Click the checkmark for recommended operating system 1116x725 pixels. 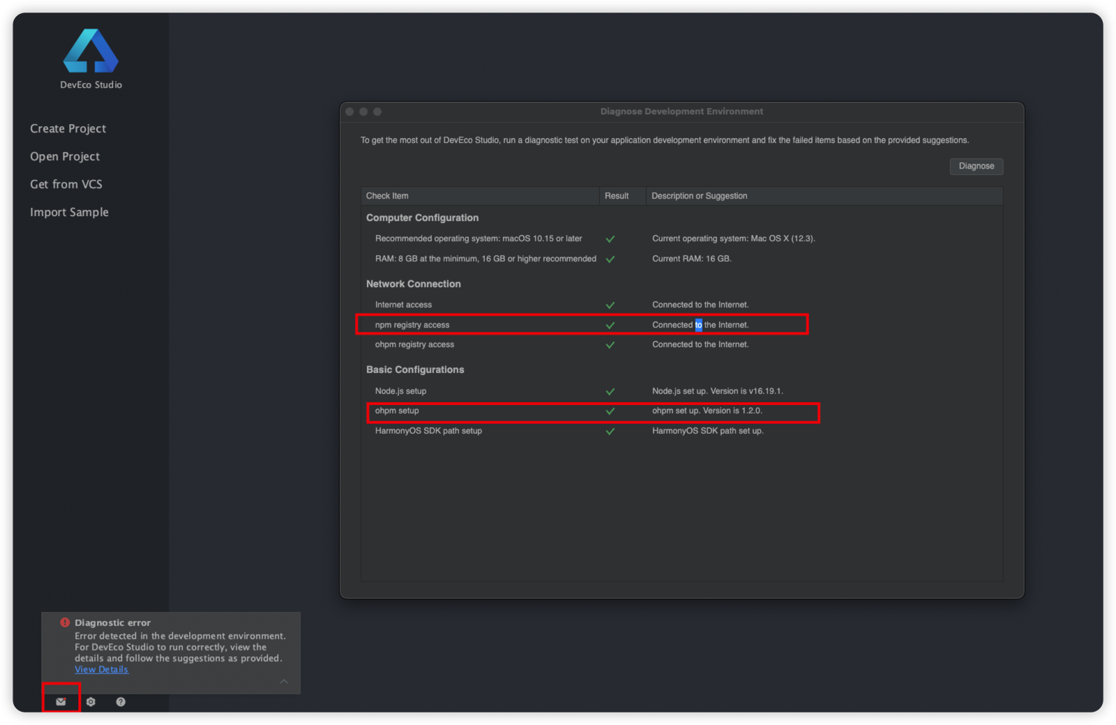(610, 239)
